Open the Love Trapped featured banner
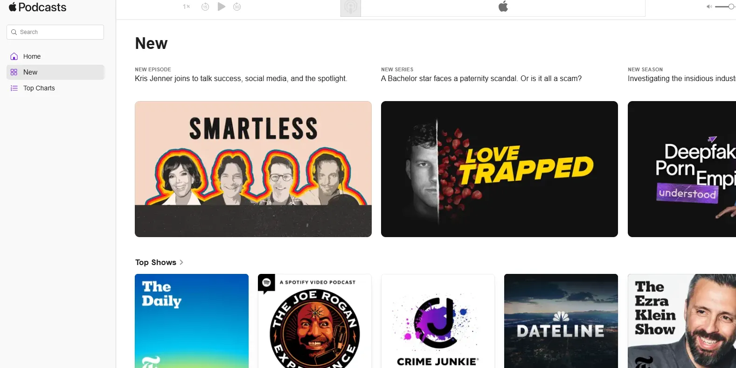Screen dimensions: 736x368 point(499,169)
